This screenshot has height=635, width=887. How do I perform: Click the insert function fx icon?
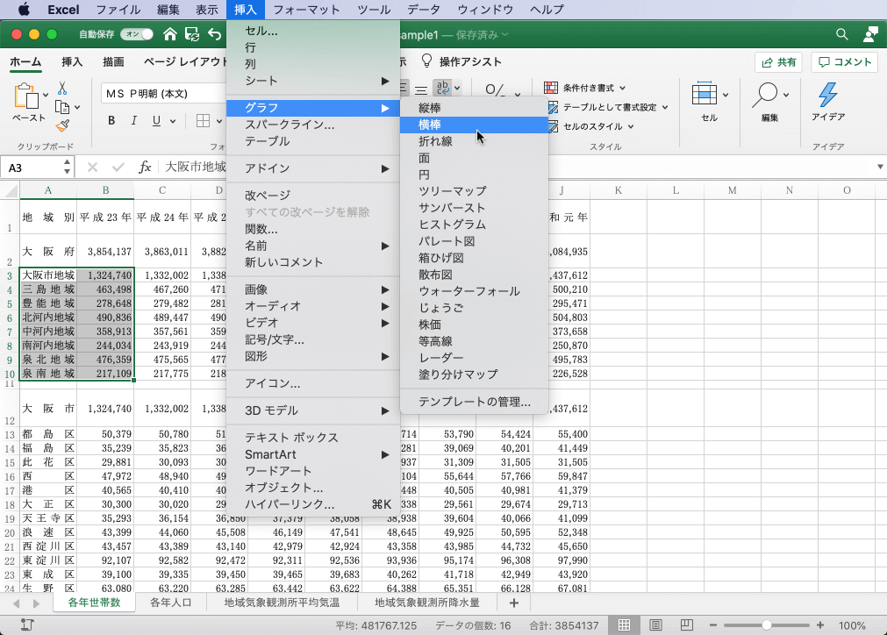point(145,168)
